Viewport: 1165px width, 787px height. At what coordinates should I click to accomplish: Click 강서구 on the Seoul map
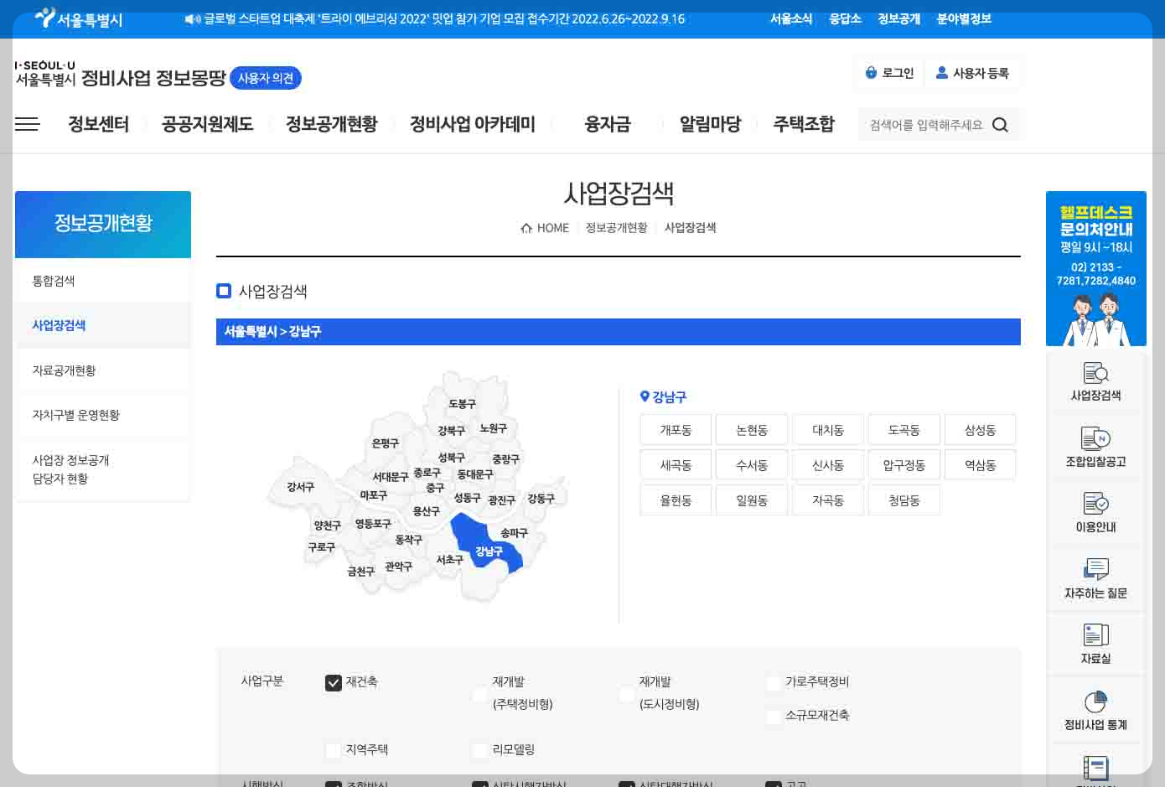(300, 487)
